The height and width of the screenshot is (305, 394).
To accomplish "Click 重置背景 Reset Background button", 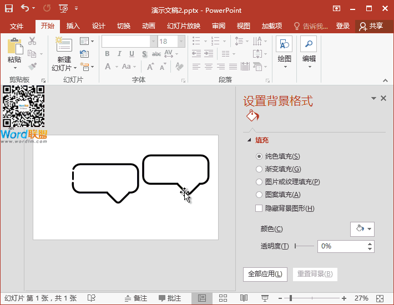I will point(315,274).
